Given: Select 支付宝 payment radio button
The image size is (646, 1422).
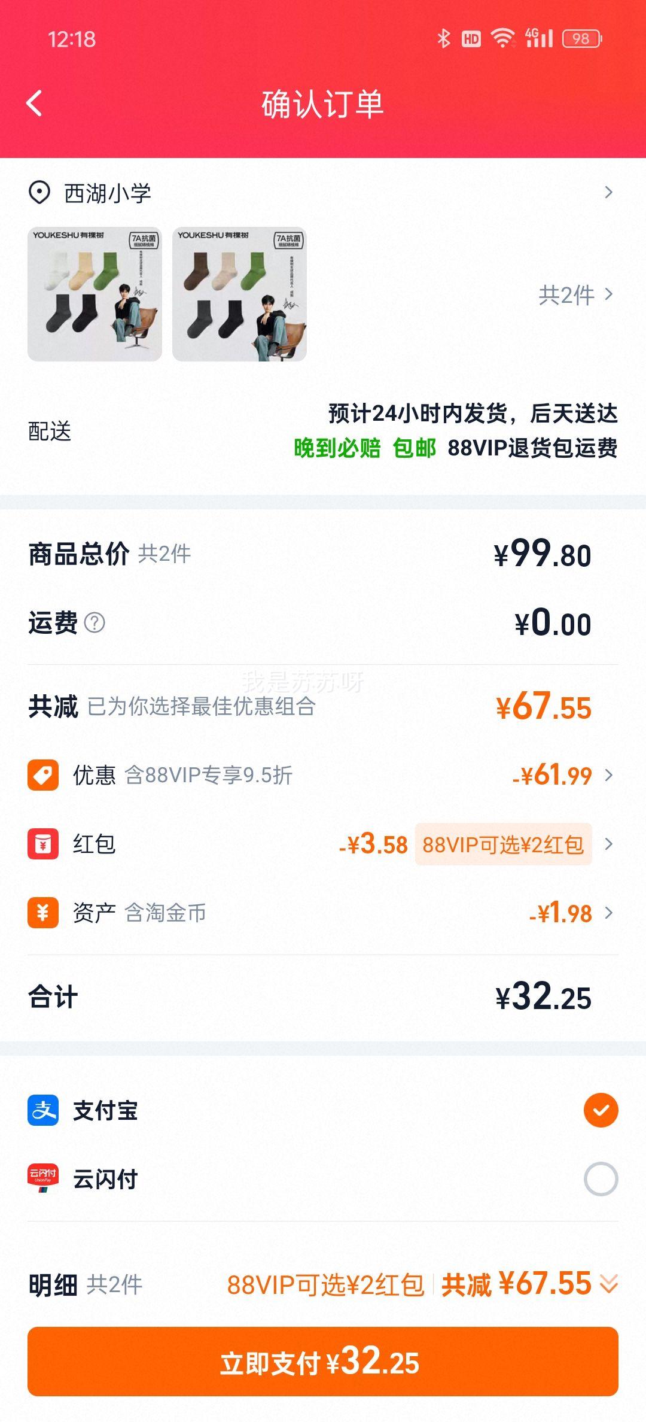Looking at the screenshot, I should pyautogui.click(x=601, y=1110).
